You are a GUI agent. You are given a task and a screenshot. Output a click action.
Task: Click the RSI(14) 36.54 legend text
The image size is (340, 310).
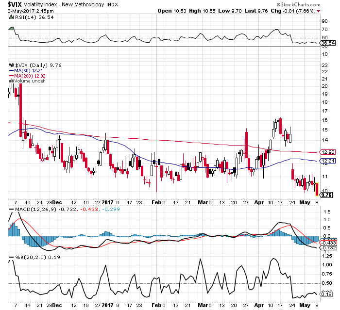click(34, 17)
